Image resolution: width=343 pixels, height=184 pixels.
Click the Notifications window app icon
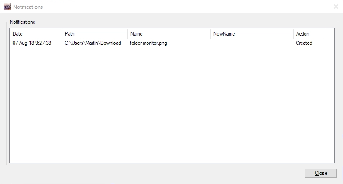point(7,7)
